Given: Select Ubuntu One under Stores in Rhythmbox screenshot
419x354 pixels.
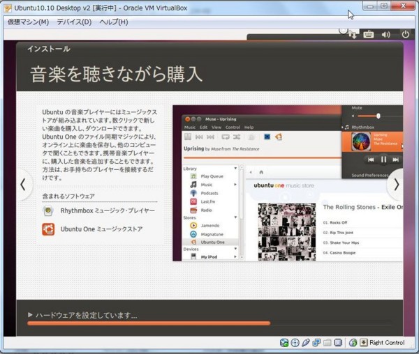Looking at the screenshot, I should coord(212,243).
